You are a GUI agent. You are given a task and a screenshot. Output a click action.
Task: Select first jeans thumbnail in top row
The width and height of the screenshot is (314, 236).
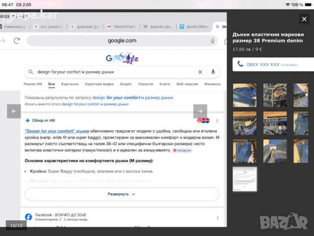click(x=245, y=95)
